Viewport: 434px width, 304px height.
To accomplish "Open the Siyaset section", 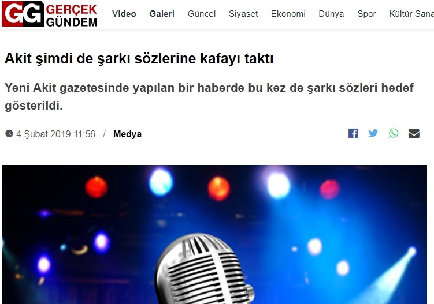I will 243,14.
